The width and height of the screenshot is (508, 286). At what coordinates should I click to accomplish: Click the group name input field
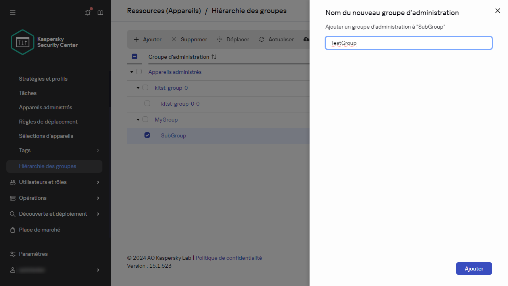tap(409, 43)
